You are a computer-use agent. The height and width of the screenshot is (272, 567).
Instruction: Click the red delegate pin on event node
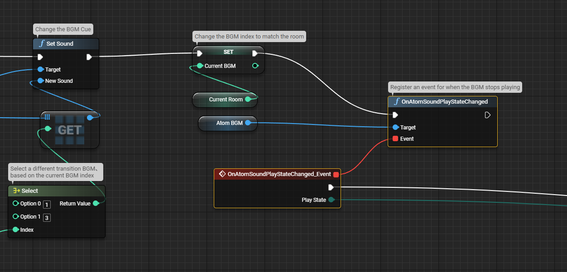tap(336, 174)
